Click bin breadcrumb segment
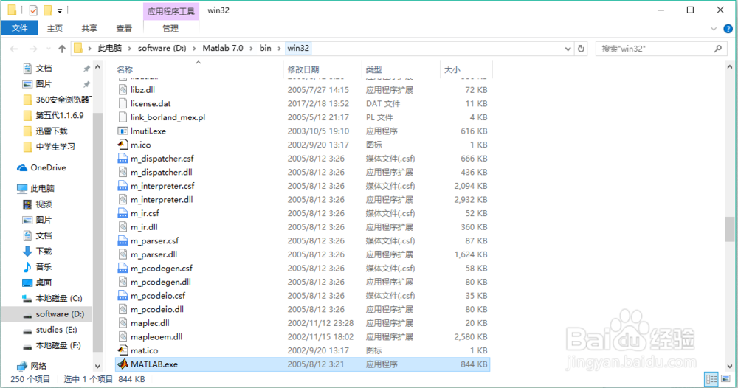This screenshot has height=388, width=738. 266,48
